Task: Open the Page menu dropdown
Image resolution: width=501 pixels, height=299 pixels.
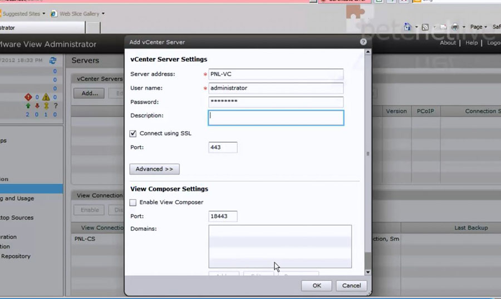Action: (x=478, y=27)
